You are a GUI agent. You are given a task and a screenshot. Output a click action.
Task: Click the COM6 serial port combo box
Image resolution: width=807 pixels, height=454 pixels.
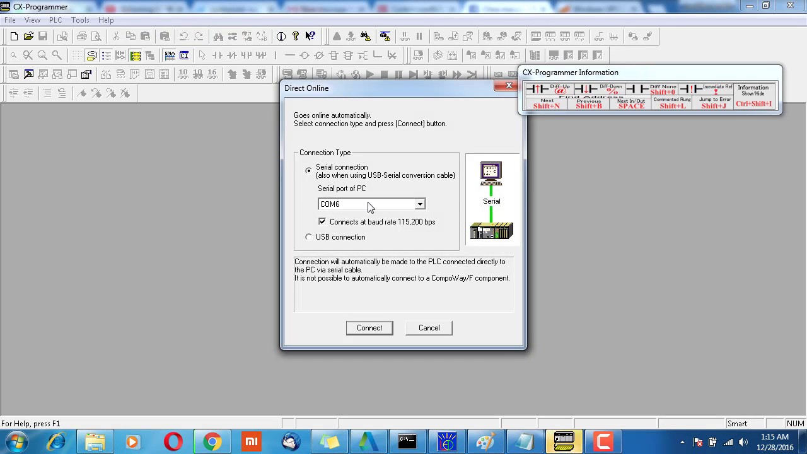(x=371, y=204)
